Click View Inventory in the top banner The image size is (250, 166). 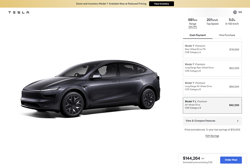coord(161,4)
